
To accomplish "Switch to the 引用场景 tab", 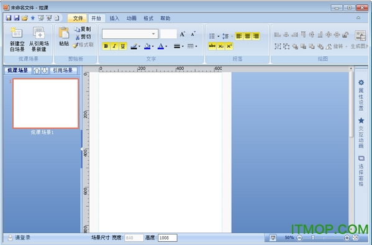I will (x=63, y=71).
